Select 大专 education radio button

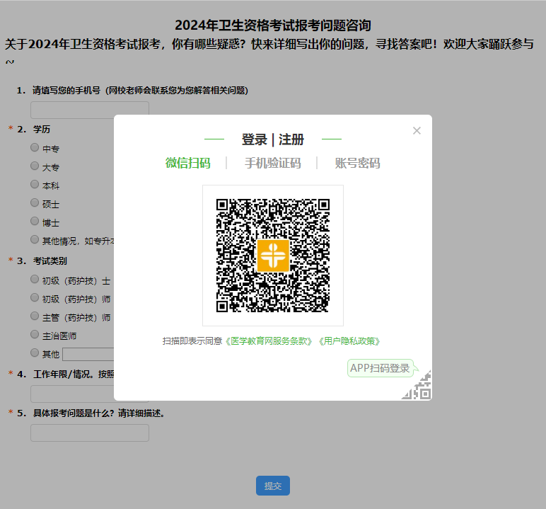pyautogui.click(x=35, y=166)
